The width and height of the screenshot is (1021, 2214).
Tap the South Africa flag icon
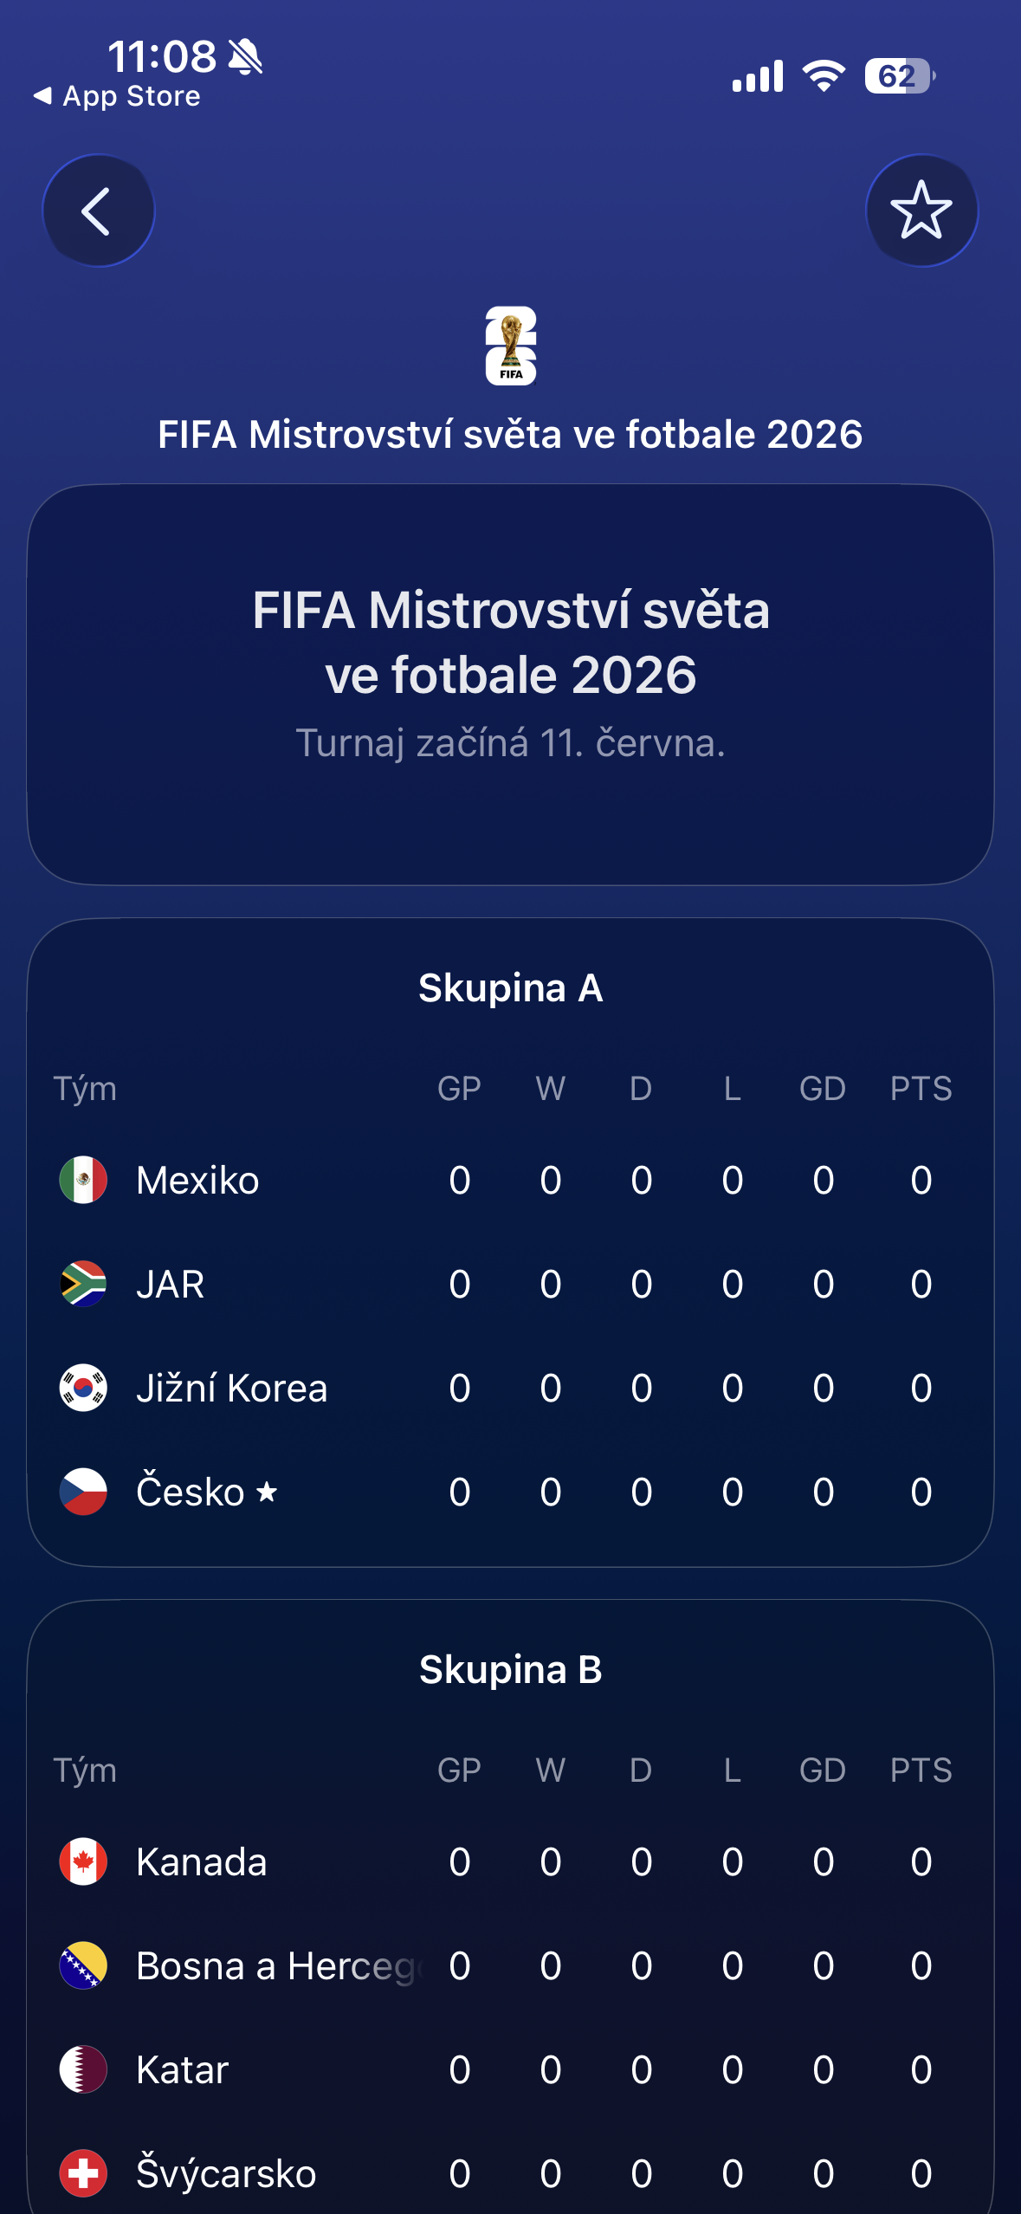click(83, 1284)
